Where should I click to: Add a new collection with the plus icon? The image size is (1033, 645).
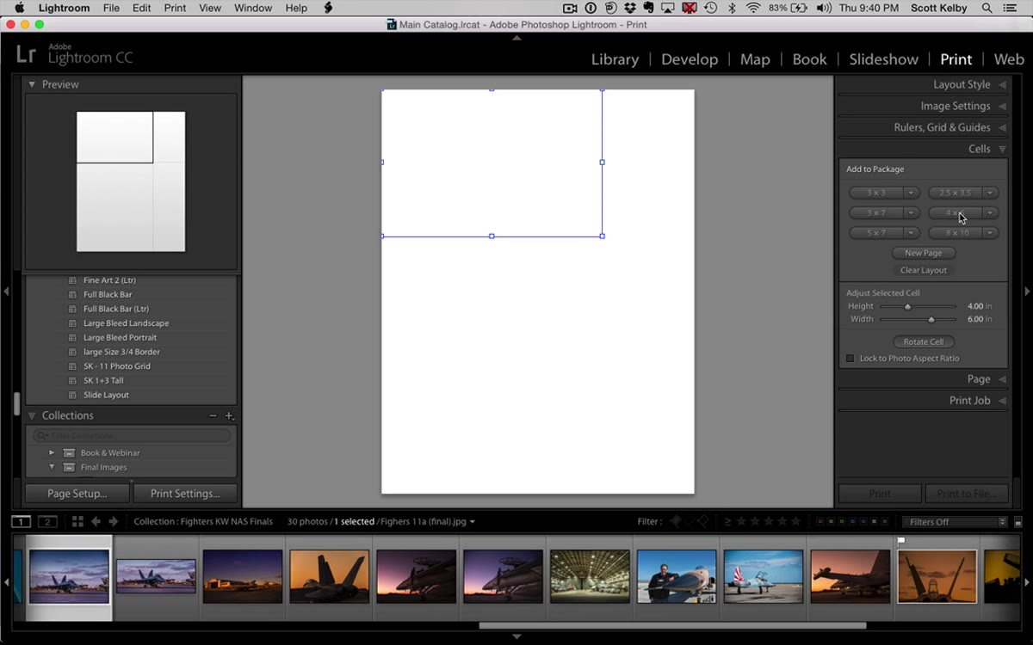coord(229,416)
